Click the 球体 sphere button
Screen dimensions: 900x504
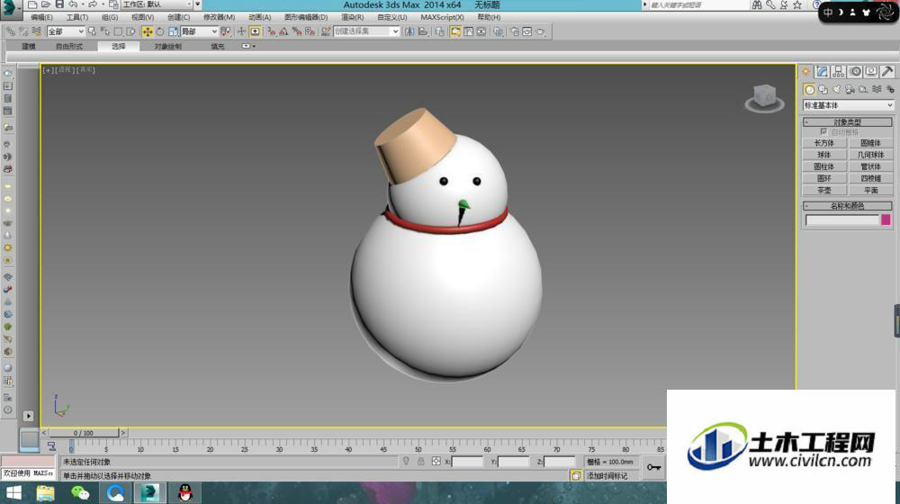click(824, 155)
